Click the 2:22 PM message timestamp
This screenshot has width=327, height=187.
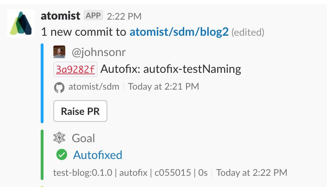tap(124, 16)
